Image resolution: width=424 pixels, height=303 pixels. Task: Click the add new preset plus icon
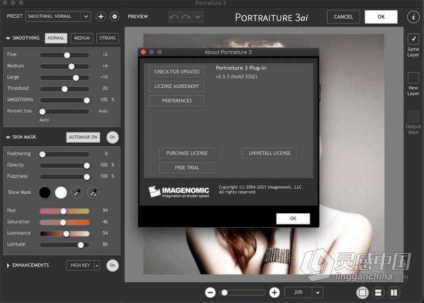click(x=101, y=16)
